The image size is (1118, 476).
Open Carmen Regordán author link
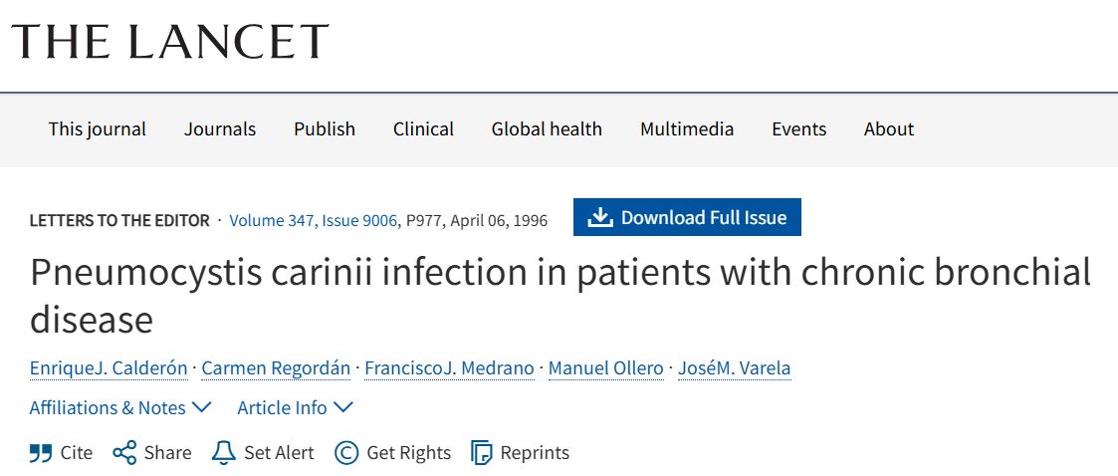pyautogui.click(x=276, y=368)
